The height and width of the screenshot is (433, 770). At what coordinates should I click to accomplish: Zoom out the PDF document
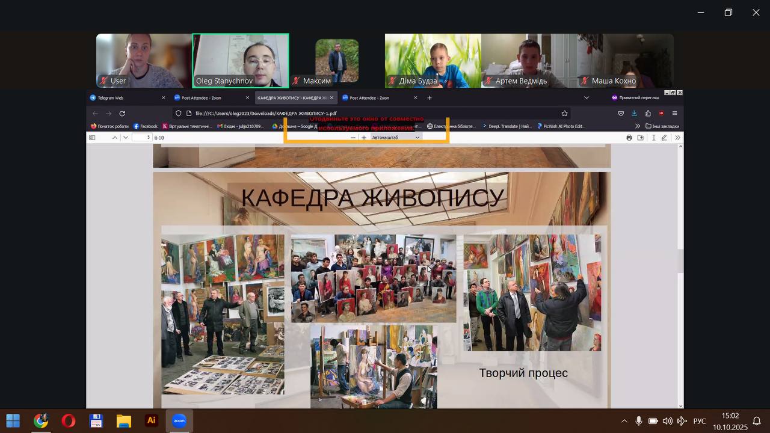coord(353,138)
